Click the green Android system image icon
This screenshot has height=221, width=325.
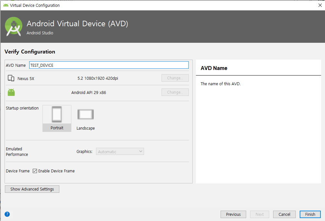point(11,92)
